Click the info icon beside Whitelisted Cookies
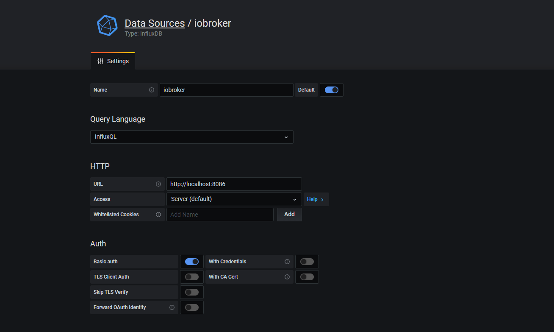Screen dimensions: 554x332 click(x=158, y=215)
